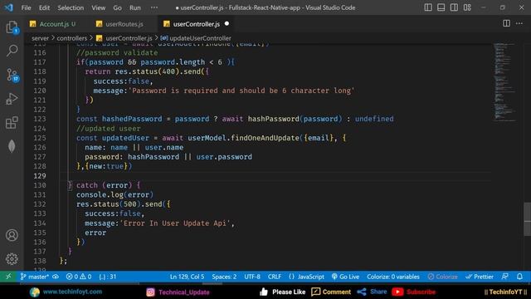This screenshot has width=531, height=299.
Task: Change indentation via Spaces: 2
Action: tap(224, 277)
